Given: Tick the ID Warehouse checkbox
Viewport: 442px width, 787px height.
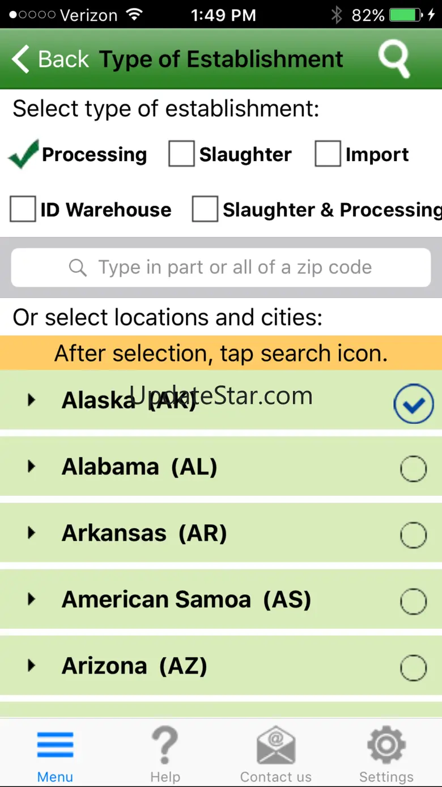Looking at the screenshot, I should pyautogui.click(x=23, y=209).
